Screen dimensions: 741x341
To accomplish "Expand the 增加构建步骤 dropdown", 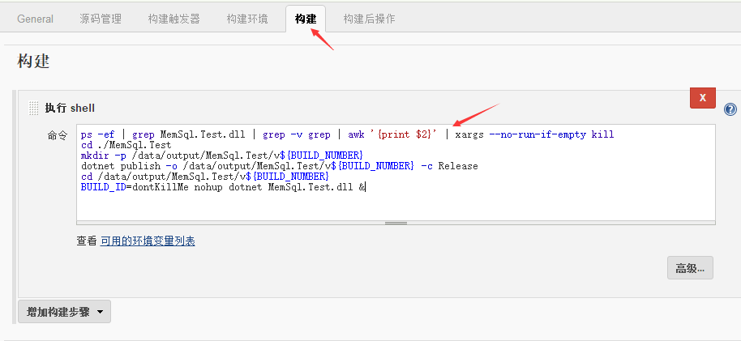I will [64, 312].
